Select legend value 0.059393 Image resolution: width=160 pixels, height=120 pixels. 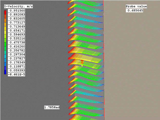pyautogui.click(x=16, y=70)
